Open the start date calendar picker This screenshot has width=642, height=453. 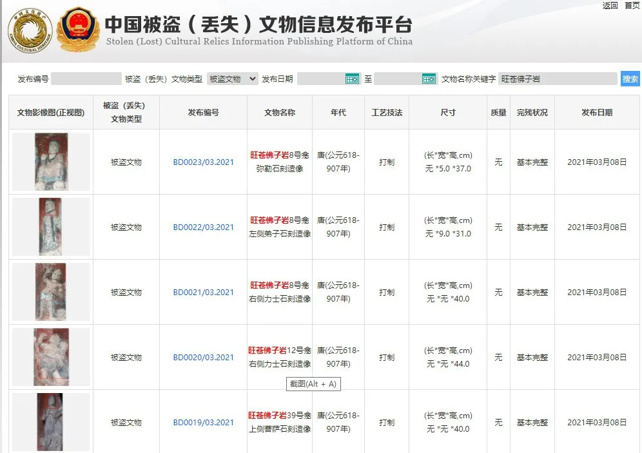(352, 79)
